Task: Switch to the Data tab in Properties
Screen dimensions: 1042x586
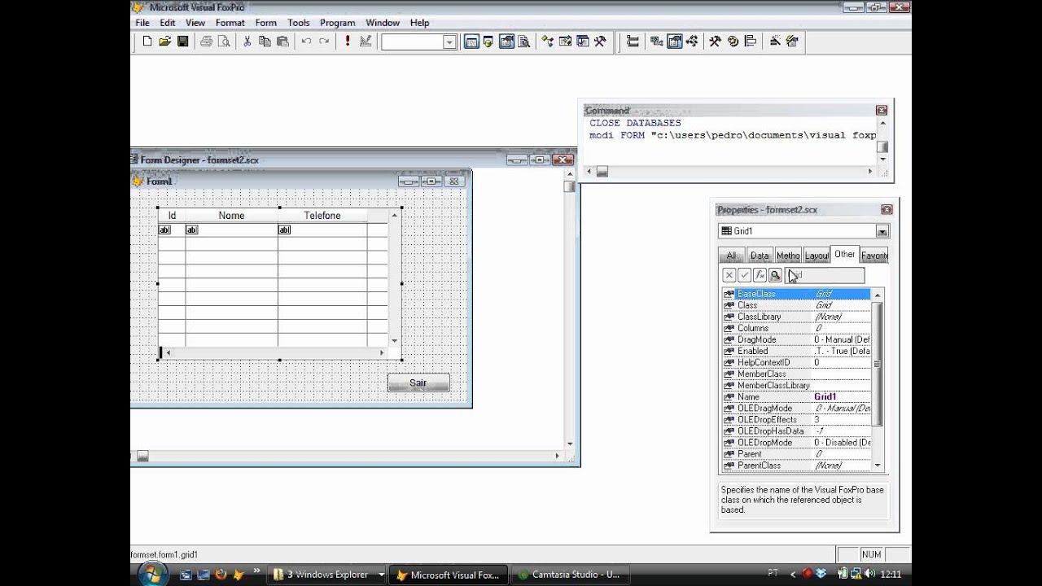Action: (760, 256)
